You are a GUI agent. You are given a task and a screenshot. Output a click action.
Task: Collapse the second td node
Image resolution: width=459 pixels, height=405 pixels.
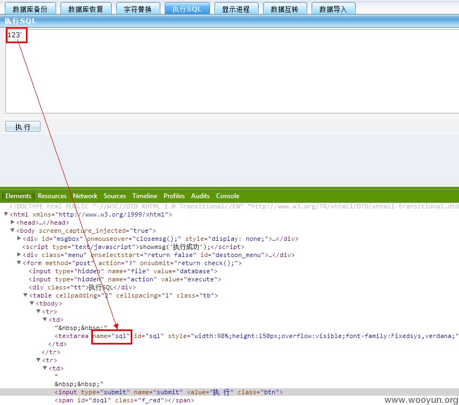click(x=44, y=368)
